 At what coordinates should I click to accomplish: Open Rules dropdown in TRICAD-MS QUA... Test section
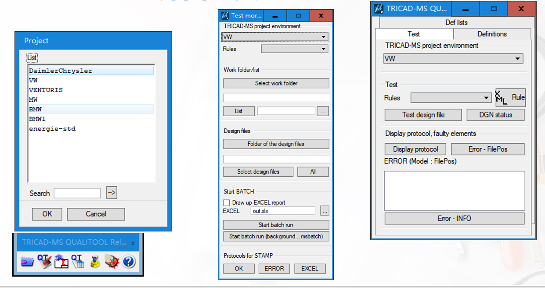451,98
